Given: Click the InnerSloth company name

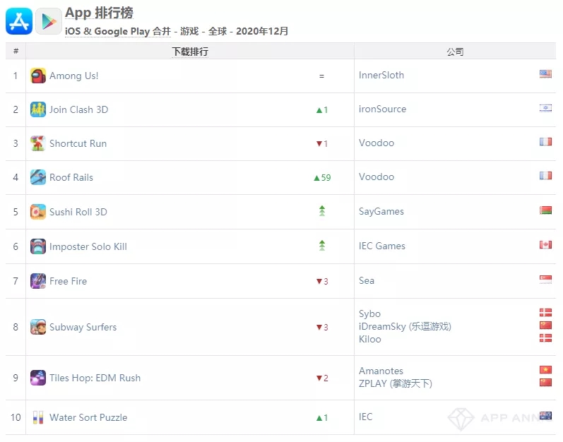Looking at the screenshot, I should 381,75.
